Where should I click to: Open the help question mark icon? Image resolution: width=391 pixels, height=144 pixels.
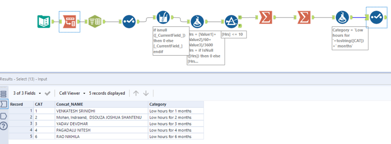click(x=4, y=126)
